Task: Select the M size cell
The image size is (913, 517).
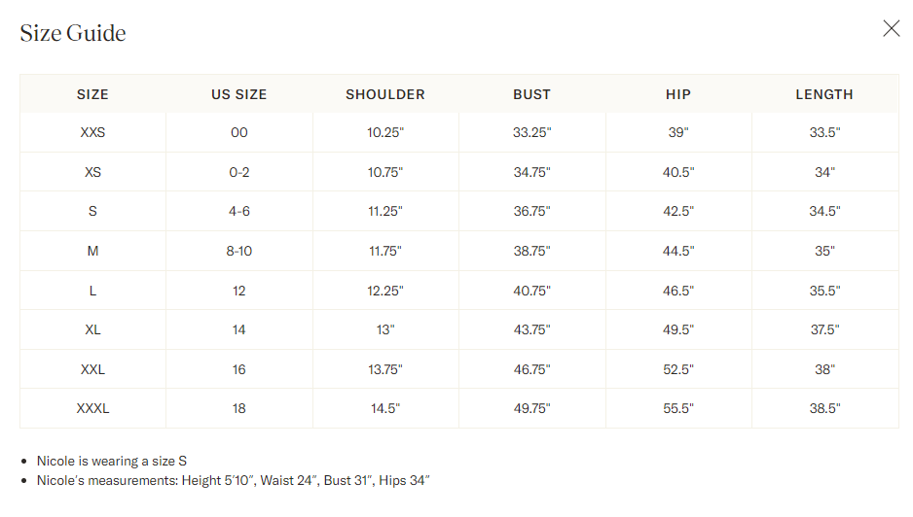Action: coord(92,252)
